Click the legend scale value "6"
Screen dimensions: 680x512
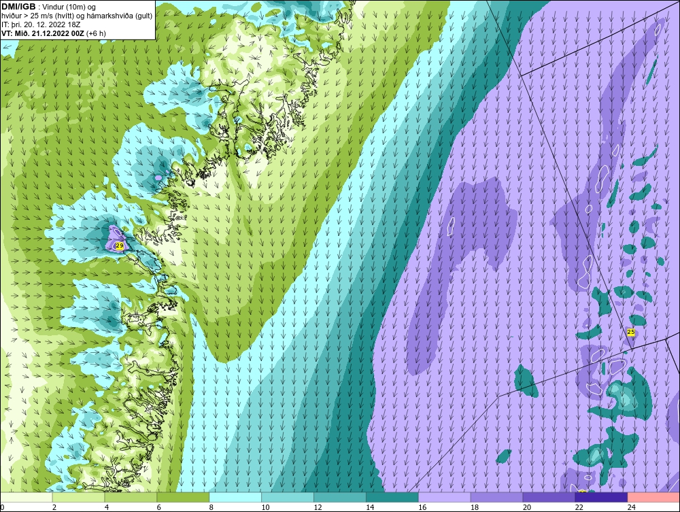158,507
